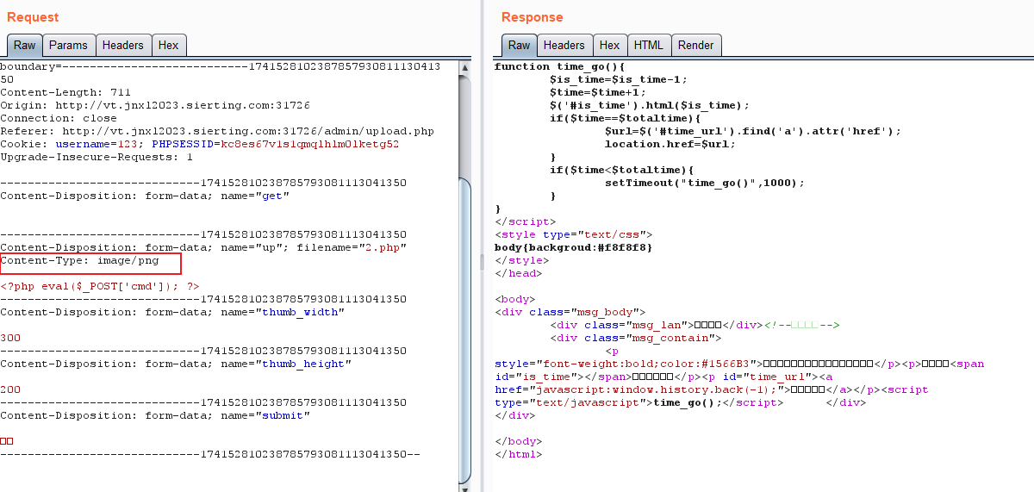Click the '$time=$time+1;' line
Image resolution: width=1034 pixels, height=492 pixels.
click(x=598, y=92)
